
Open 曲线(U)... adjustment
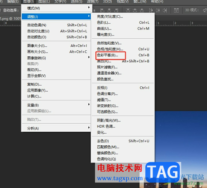tap(123, 29)
